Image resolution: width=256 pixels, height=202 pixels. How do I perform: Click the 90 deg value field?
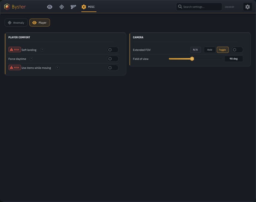(x=234, y=59)
